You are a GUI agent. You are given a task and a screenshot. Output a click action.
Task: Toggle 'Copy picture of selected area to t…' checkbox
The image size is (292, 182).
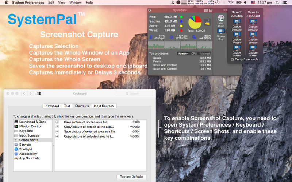coord(57,136)
